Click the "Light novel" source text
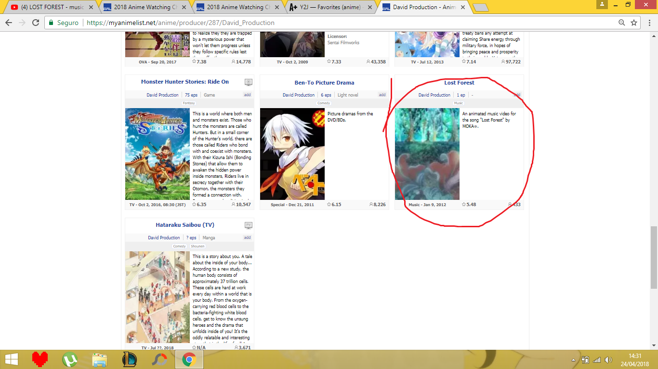 pyautogui.click(x=348, y=95)
